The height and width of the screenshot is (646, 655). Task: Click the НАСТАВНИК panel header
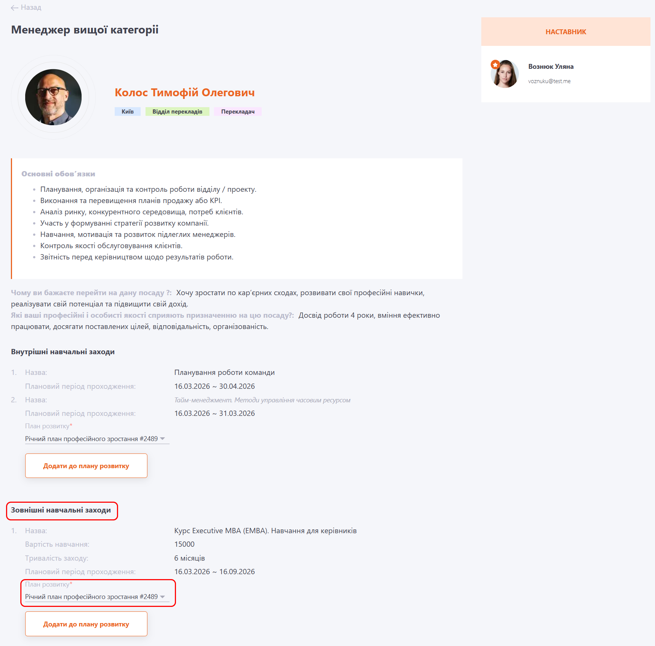pos(566,32)
